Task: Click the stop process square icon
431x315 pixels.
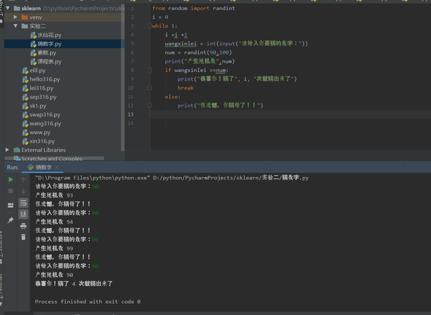Action: 11,191
